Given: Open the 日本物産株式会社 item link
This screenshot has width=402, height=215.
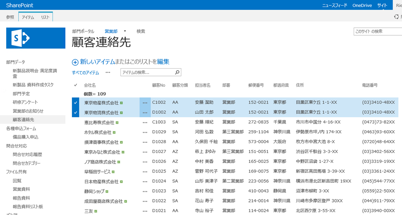Looking at the screenshot, I should pos(101,181).
